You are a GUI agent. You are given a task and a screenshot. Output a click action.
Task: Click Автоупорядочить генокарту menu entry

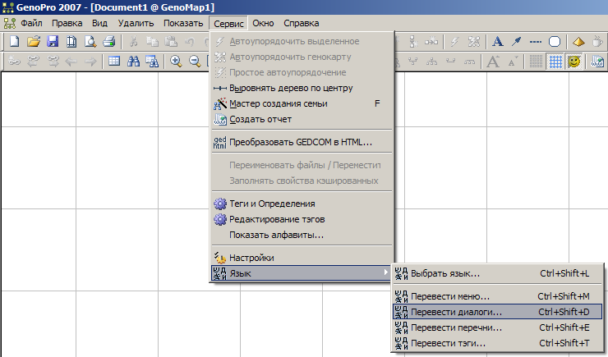(302, 57)
